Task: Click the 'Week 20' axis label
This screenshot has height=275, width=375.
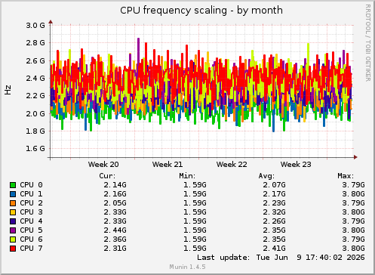Action: coord(103,165)
